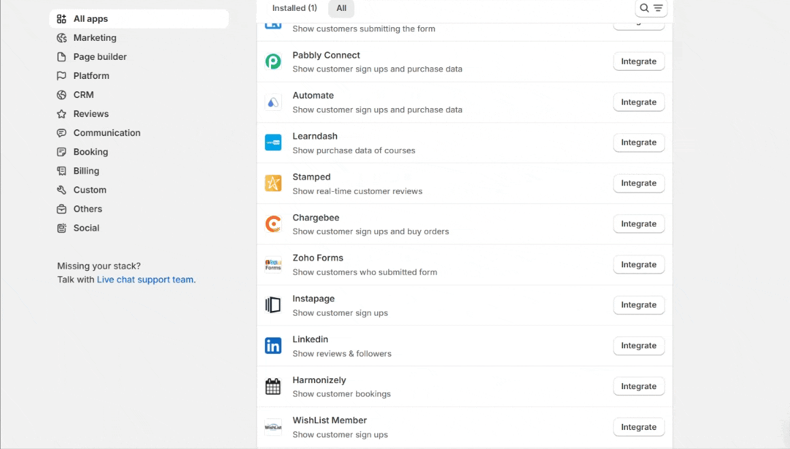The height and width of the screenshot is (449, 790).
Task: Click the Instapage app icon
Action: pos(273,305)
